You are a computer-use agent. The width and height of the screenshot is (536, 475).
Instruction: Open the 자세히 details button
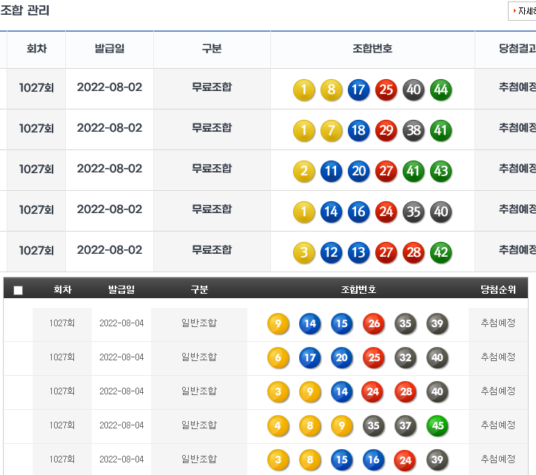[523, 11]
